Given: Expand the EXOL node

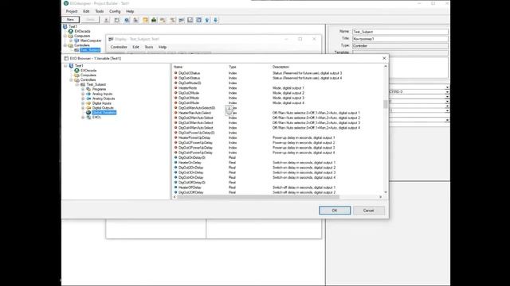Looking at the screenshot, I should pyautogui.click(x=83, y=118).
